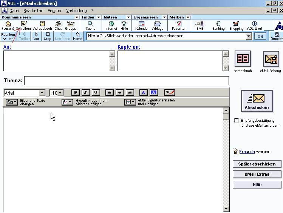Open eMail Extras

click(257, 174)
